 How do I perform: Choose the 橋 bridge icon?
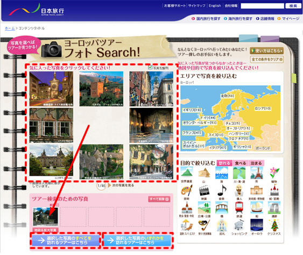point(222,208)
